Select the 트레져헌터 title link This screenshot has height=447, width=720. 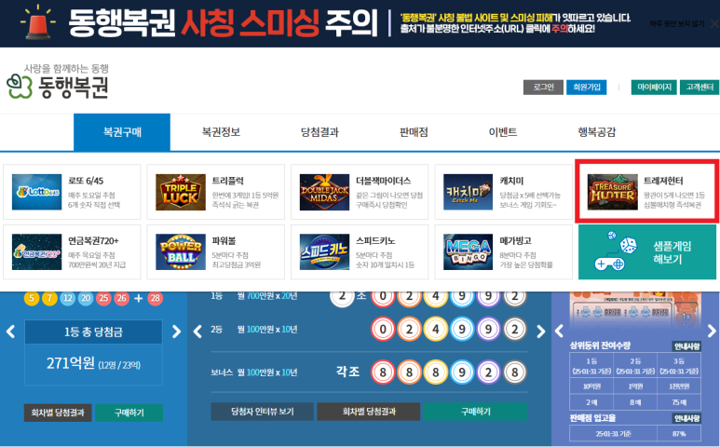pos(663,181)
